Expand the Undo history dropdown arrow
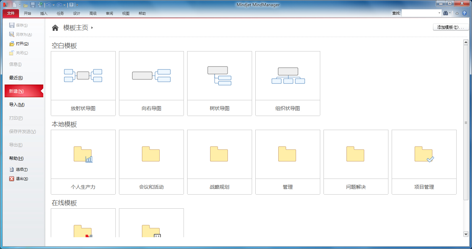The width and height of the screenshot is (472, 249). 53,5
